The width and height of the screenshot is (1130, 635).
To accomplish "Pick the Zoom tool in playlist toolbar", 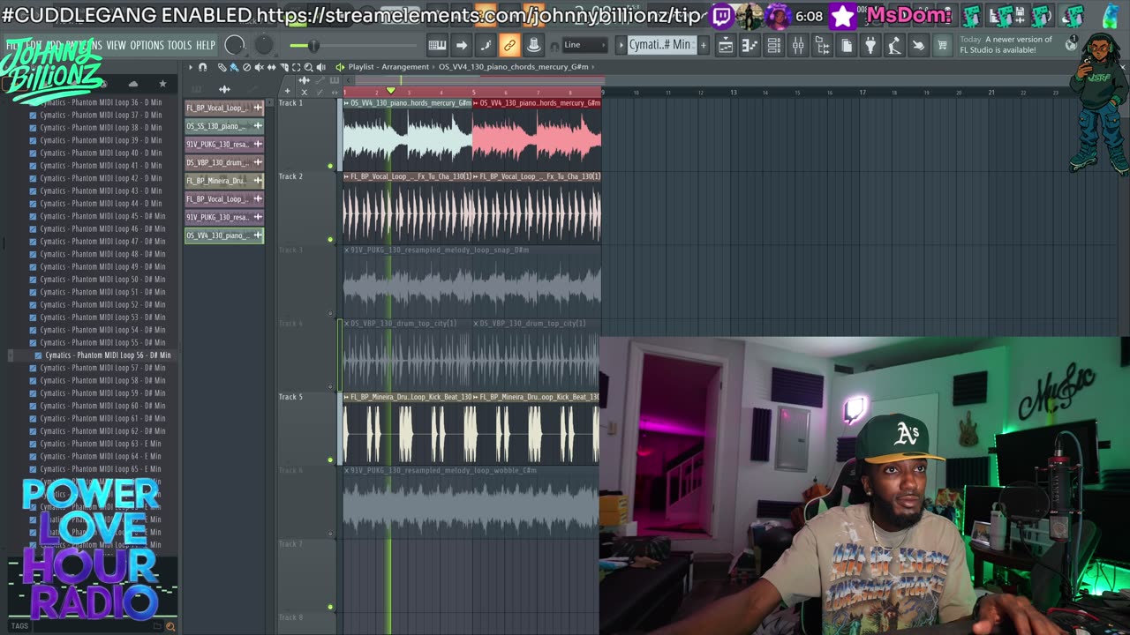I will tap(308, 67).
